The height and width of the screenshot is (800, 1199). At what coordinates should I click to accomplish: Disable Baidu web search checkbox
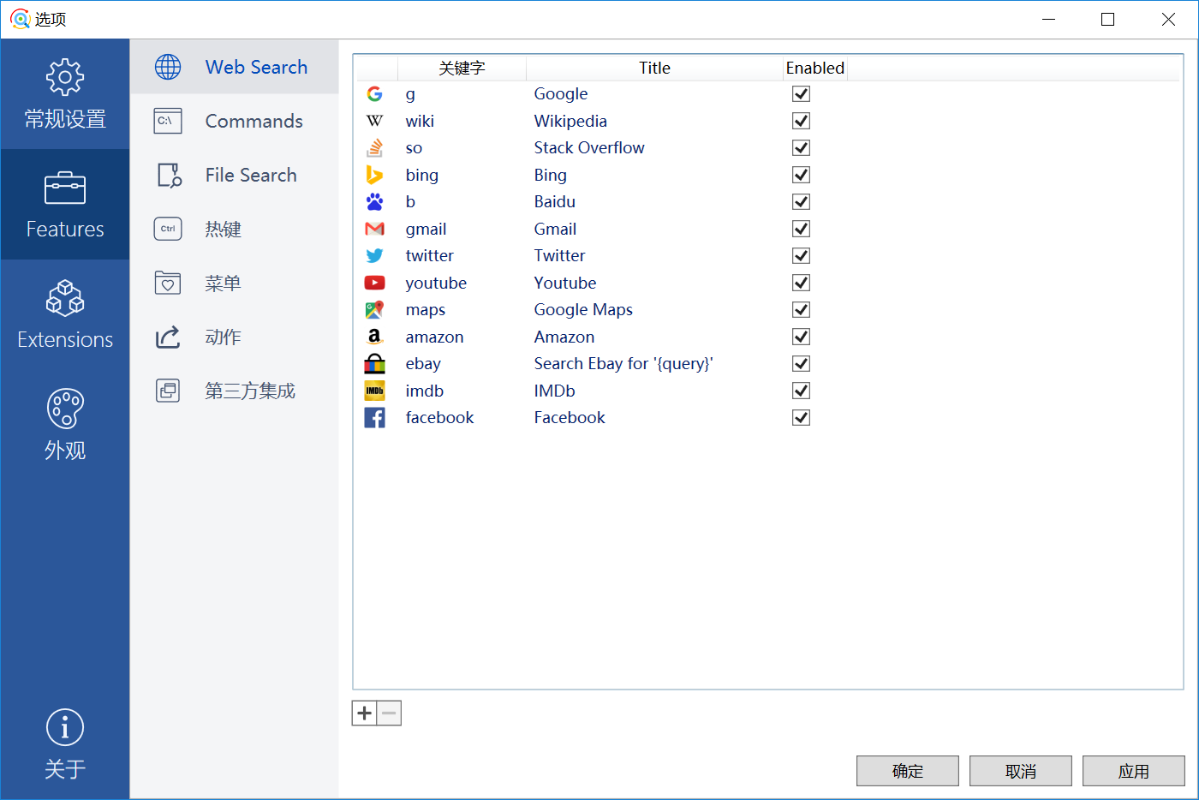point(801,201)
